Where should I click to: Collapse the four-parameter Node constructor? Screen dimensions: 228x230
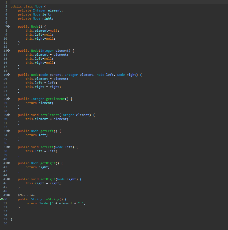coord(8,74)
